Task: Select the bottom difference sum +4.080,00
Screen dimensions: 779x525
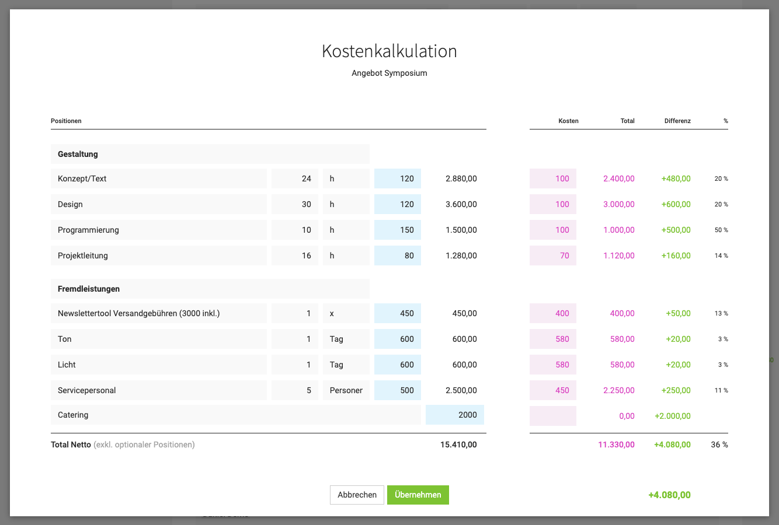Action: point(669,495)
